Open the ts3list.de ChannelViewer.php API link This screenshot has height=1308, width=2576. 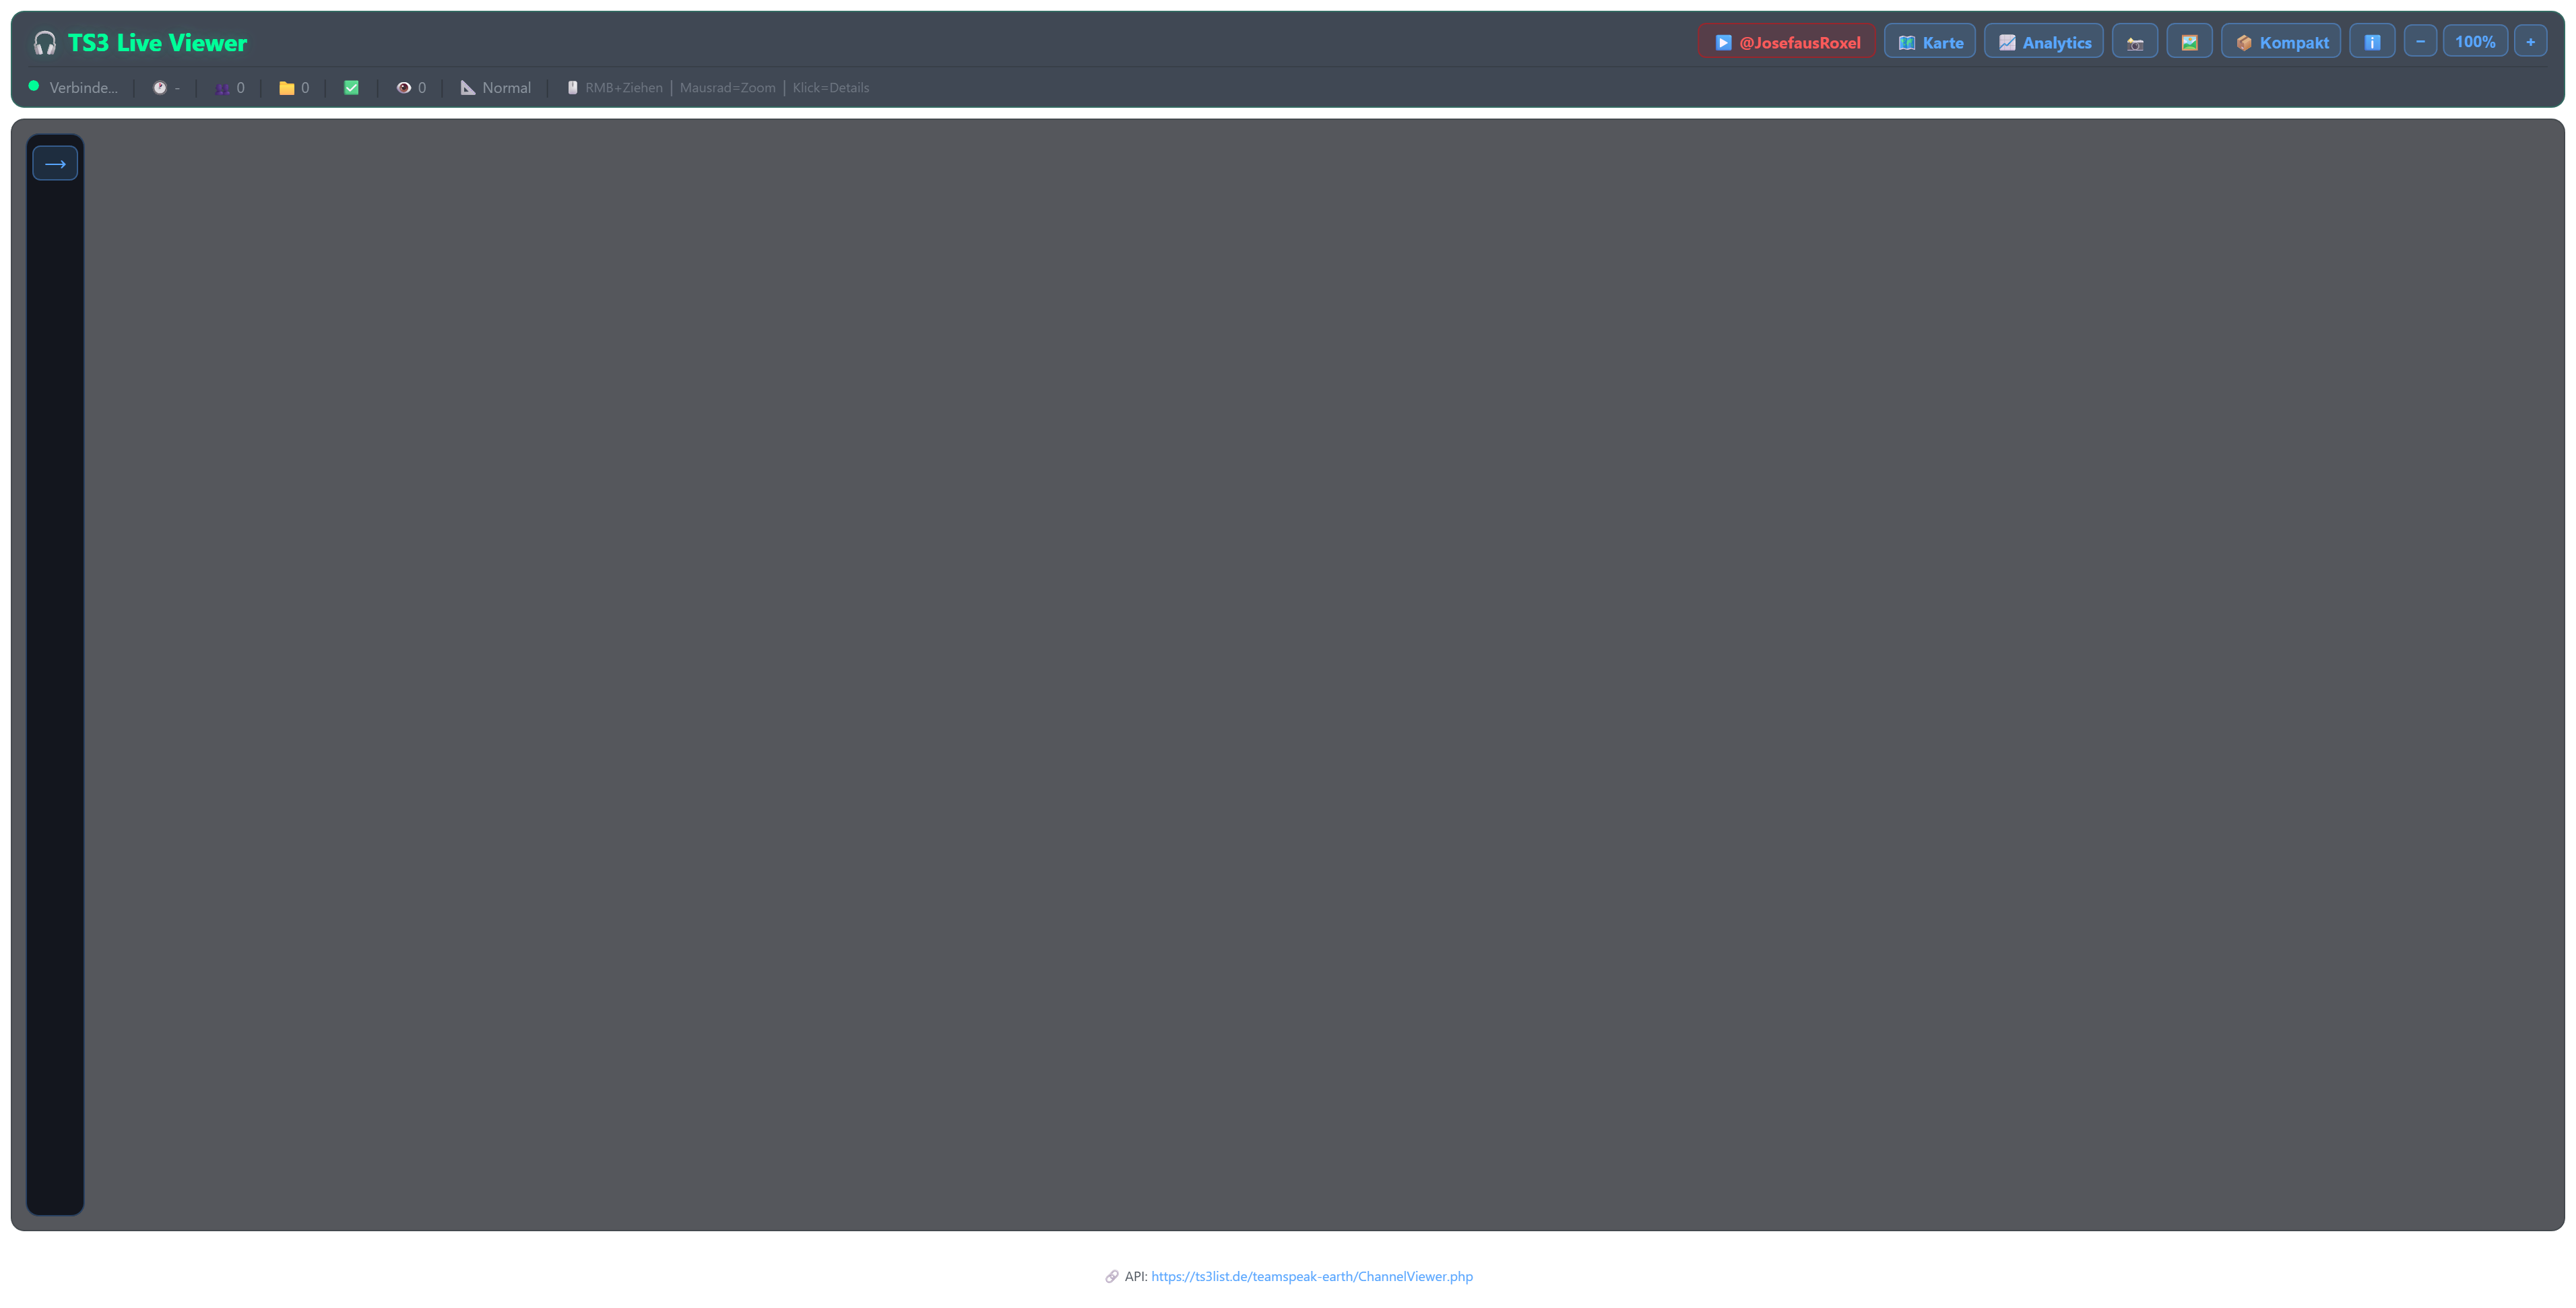(1311, 1277)
